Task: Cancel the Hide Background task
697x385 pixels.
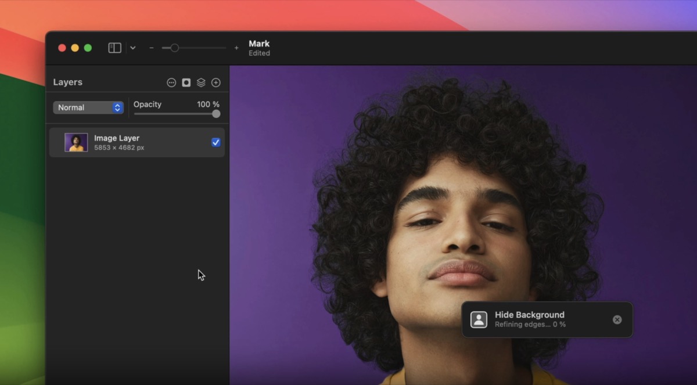Action: (x=617, y=319)
